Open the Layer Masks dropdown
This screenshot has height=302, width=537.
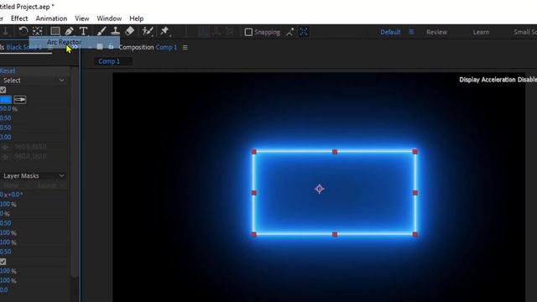click(34, 175)
